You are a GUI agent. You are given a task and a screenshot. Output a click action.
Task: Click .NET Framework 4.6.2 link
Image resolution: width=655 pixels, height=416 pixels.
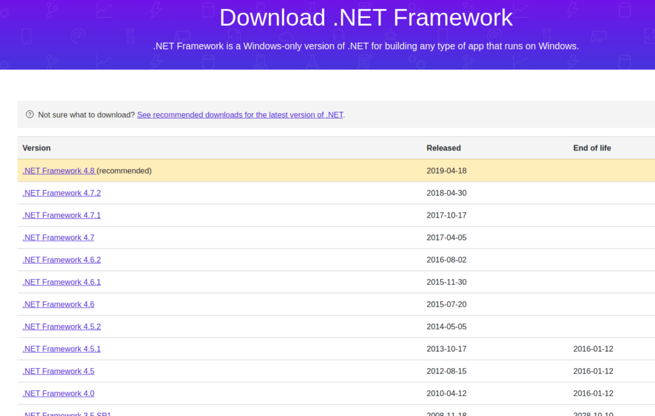point(61,260)
